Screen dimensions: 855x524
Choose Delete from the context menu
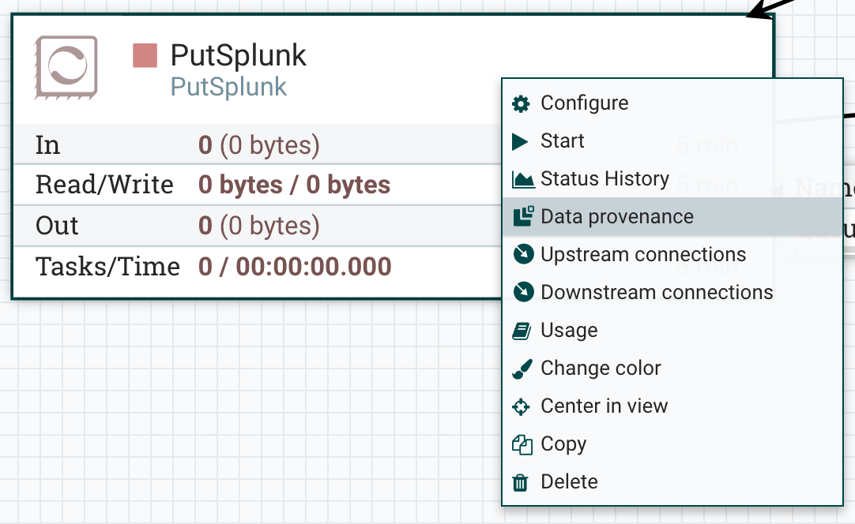(569, 482)
